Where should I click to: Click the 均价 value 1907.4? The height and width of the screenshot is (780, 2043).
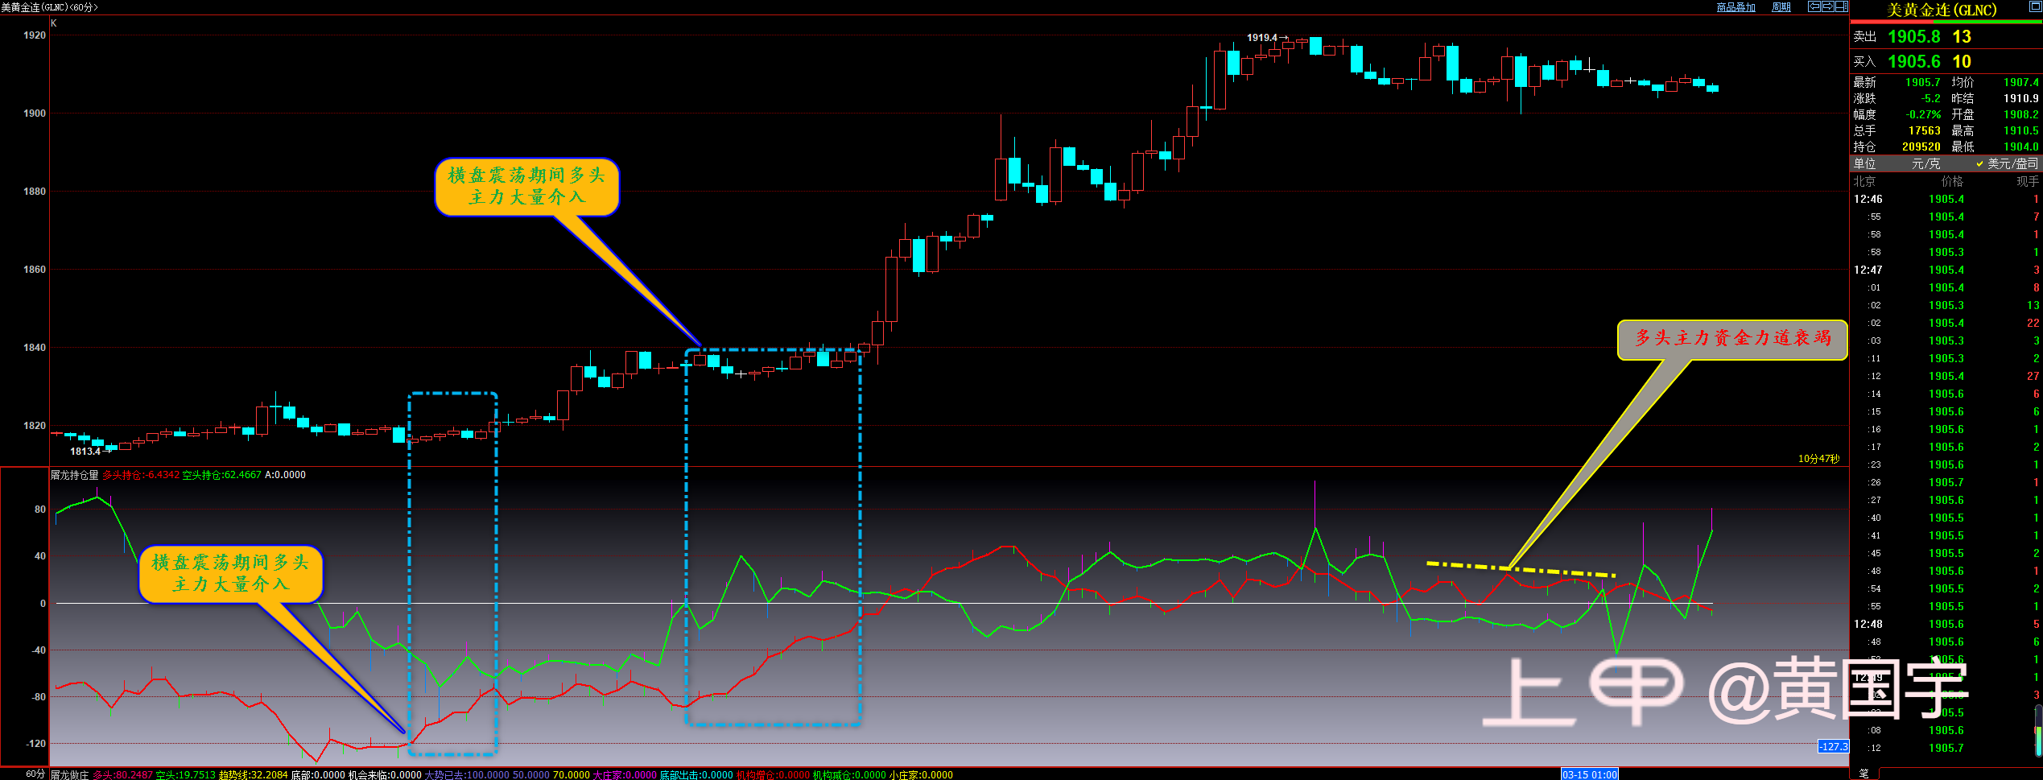click(2020, 82)
